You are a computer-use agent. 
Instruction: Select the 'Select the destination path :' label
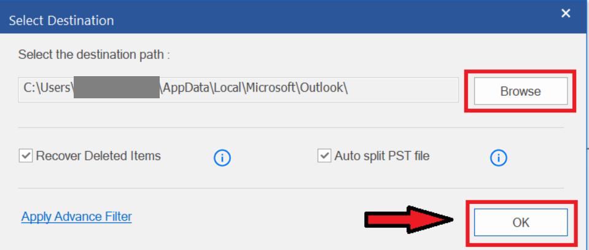coord(95,55)
